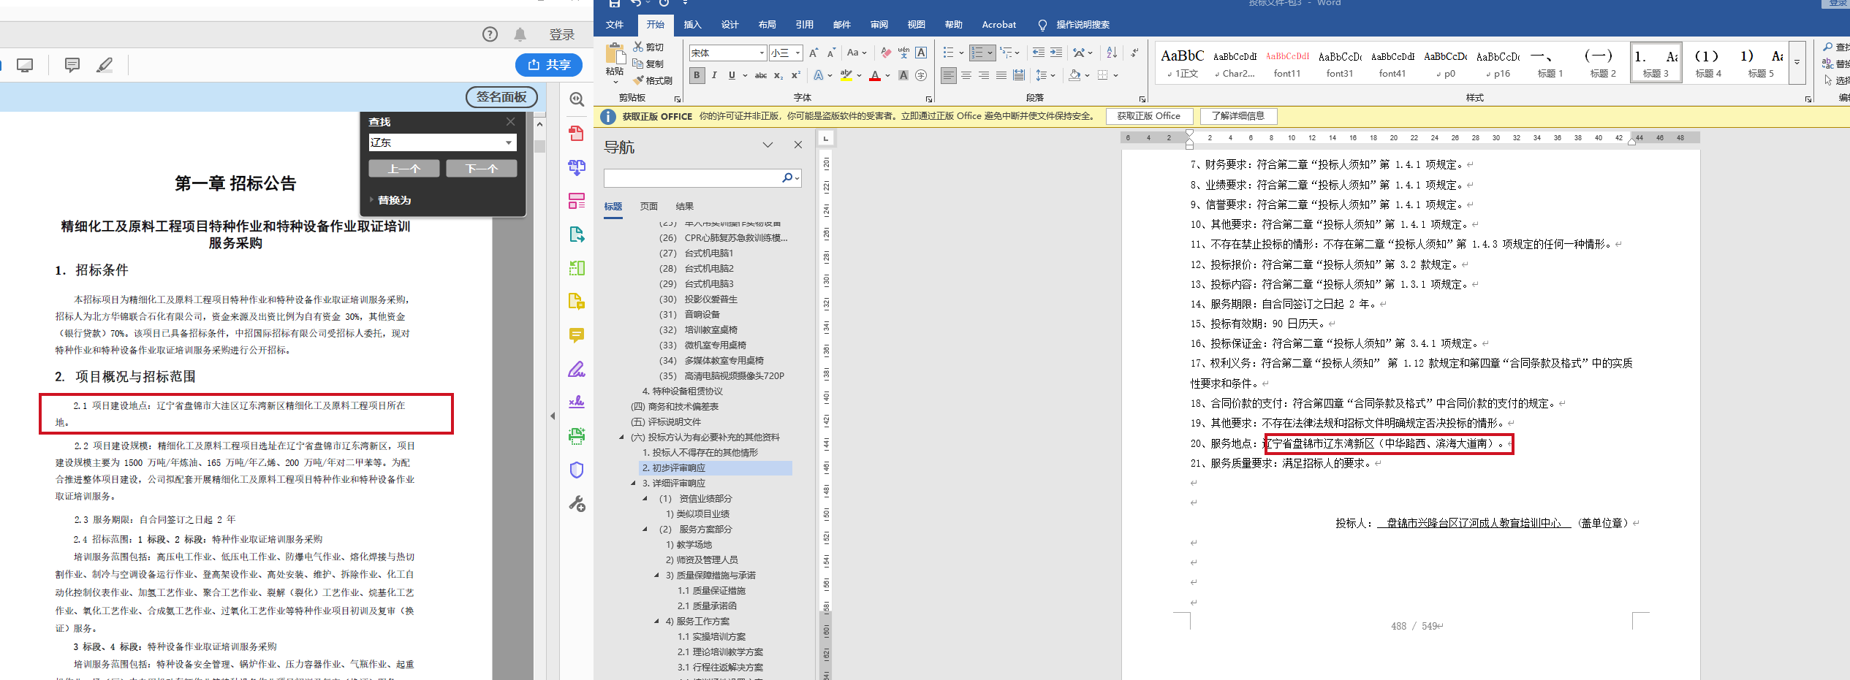The image size is (1850, 680).
Task: Toggle Character Shading button
Action: [903, 75]
